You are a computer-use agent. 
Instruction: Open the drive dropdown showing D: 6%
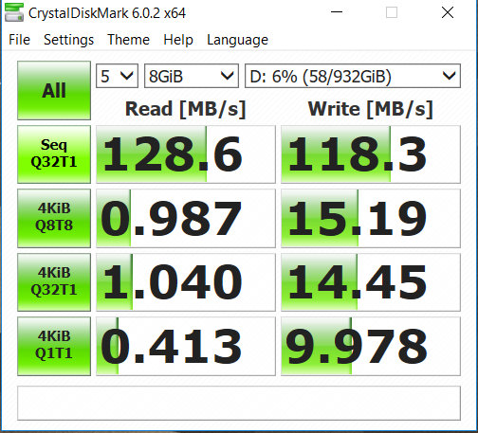[x=353, y=76]
